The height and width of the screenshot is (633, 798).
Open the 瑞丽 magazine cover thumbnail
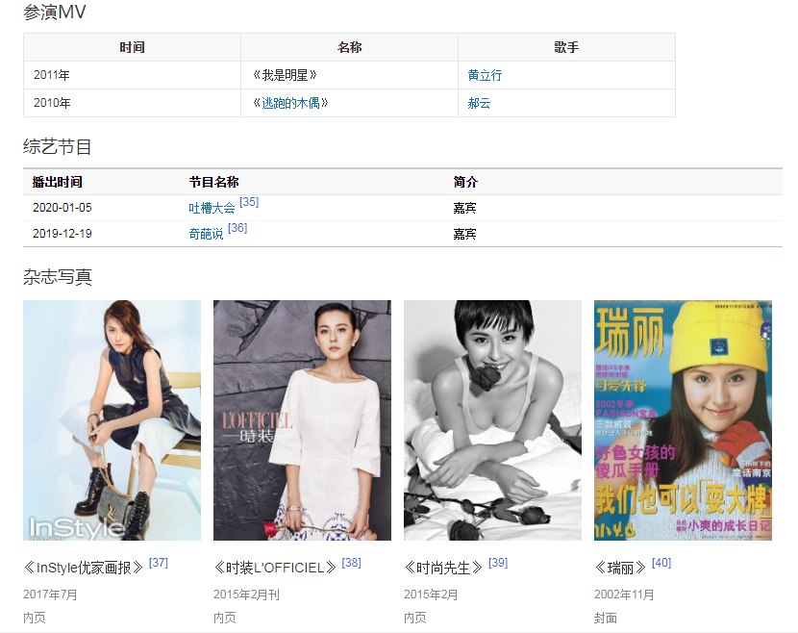click(x=683, y=420)
